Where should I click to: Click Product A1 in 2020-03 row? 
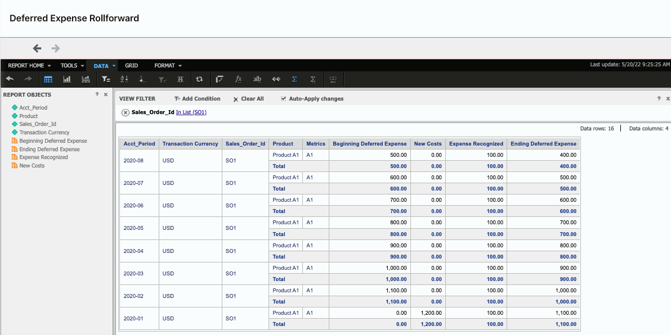[x=285, y=268]
